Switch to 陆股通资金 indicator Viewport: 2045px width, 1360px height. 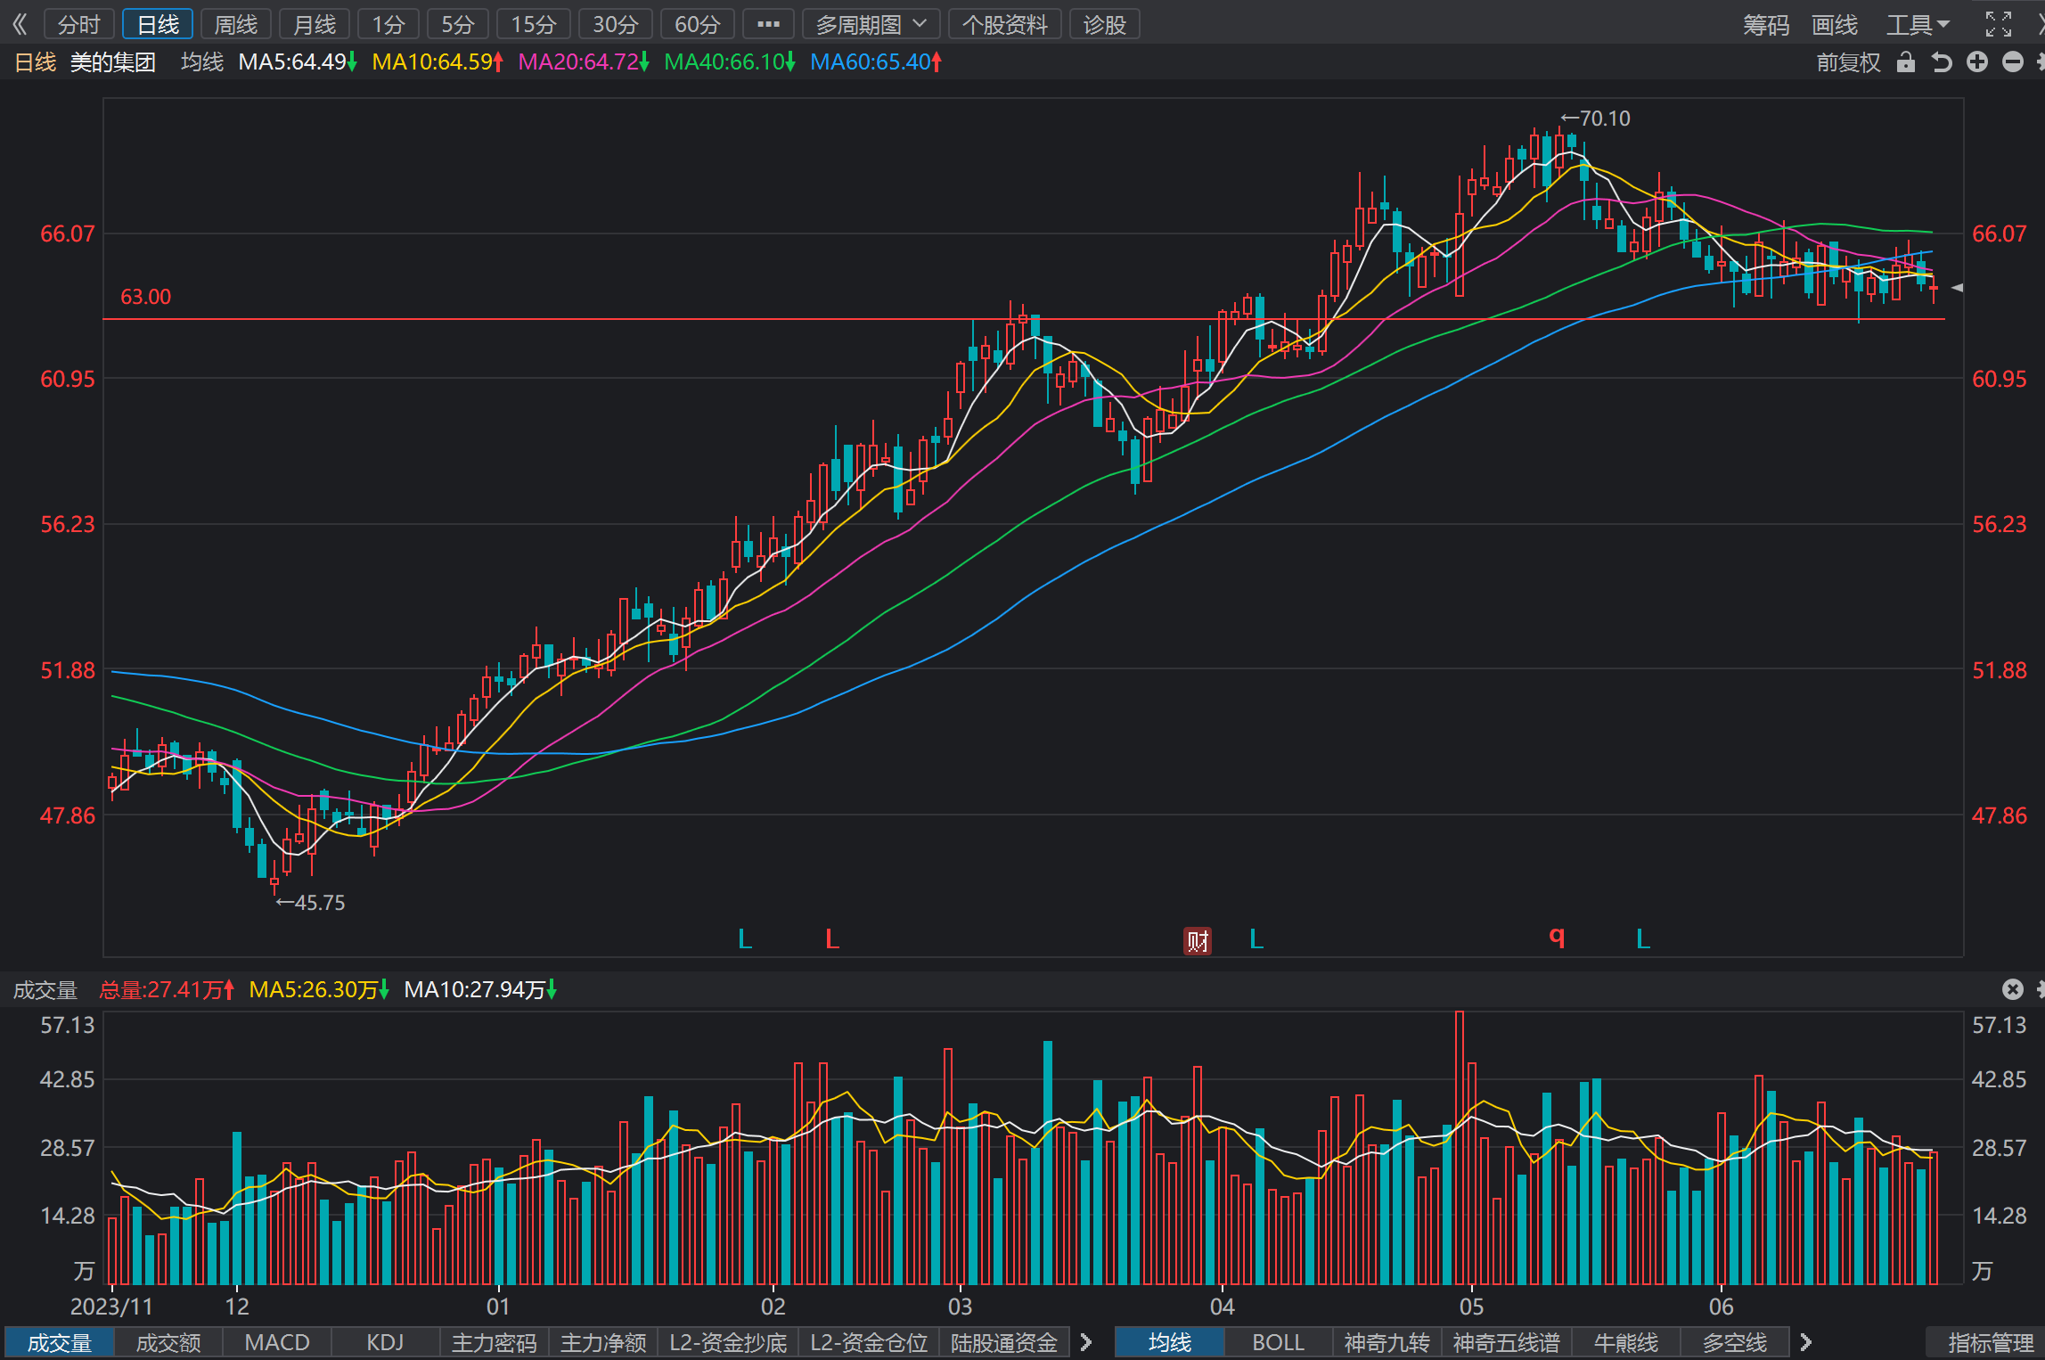tap(1004, 1342)
